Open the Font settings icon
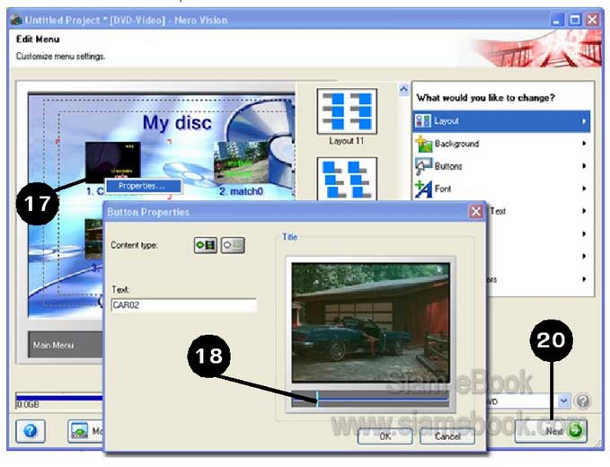Screen dimensions: 610x467 pos(423,189)
